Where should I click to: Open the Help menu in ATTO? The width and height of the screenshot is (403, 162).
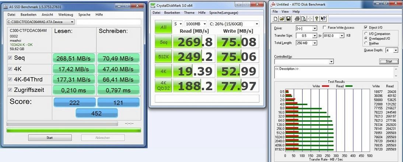296,11
